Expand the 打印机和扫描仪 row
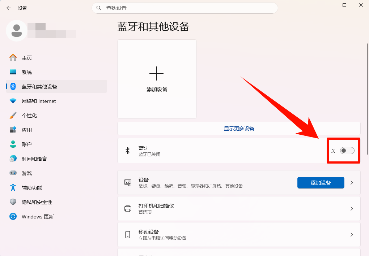Image resolution: width=369 pixels, height=256 pixels. [351, 208]
